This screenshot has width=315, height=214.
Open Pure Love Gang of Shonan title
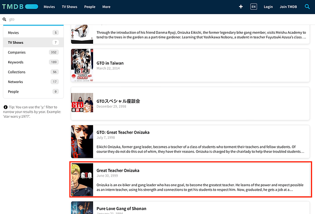(121, 209)
